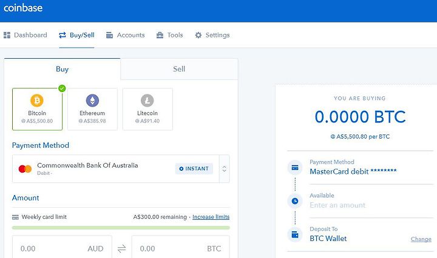Open the Accounts page

pos(126,35)
